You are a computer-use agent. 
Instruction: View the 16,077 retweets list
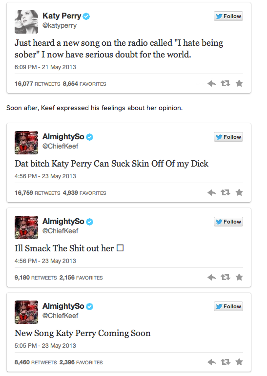pyautogui.click(x=37, y=84)
